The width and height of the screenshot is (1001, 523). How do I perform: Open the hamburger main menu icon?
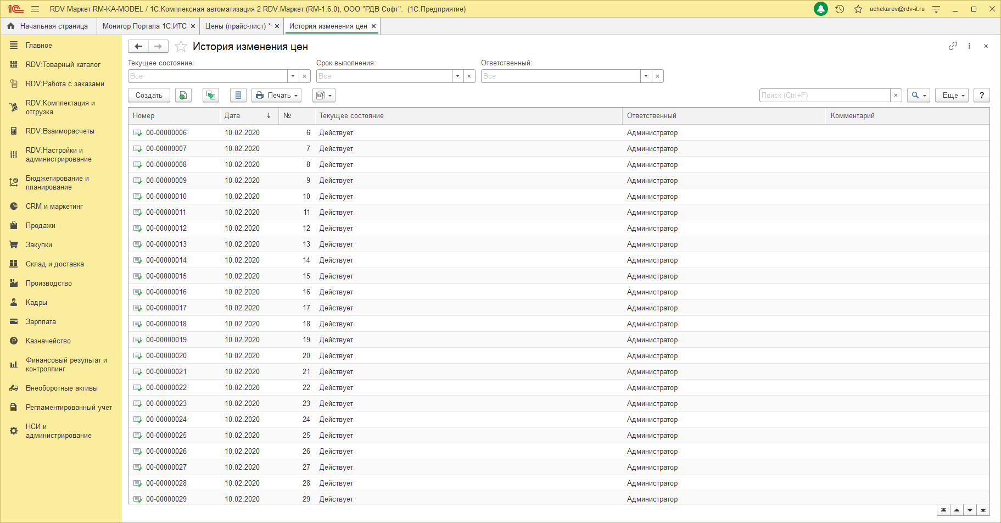[x=35, y=9]
